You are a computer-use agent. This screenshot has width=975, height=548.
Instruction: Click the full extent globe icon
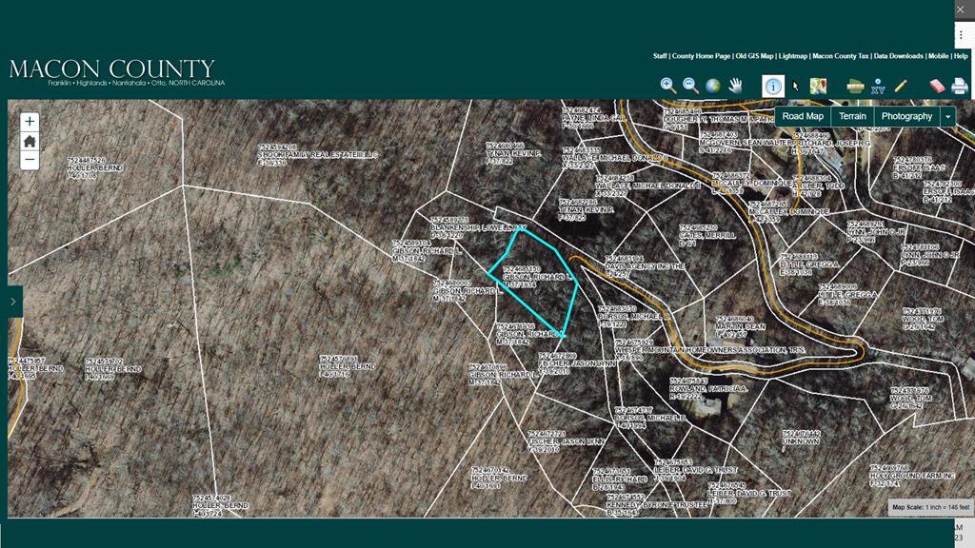click(713, 86)
